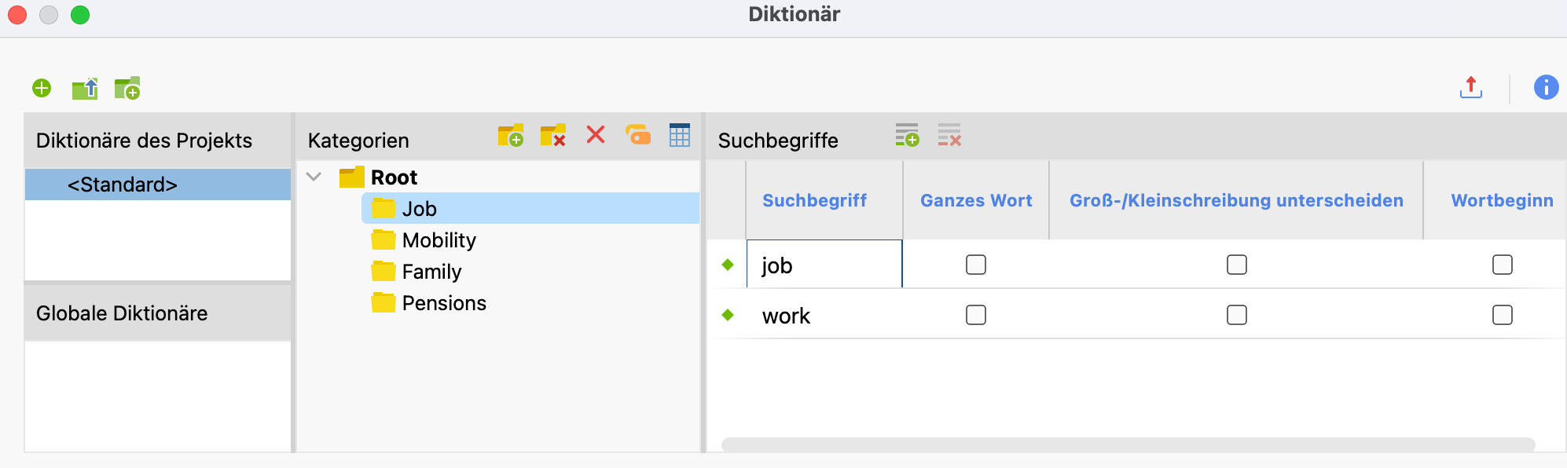
Task: Open the table grid view icon
Action: point(680,135)
